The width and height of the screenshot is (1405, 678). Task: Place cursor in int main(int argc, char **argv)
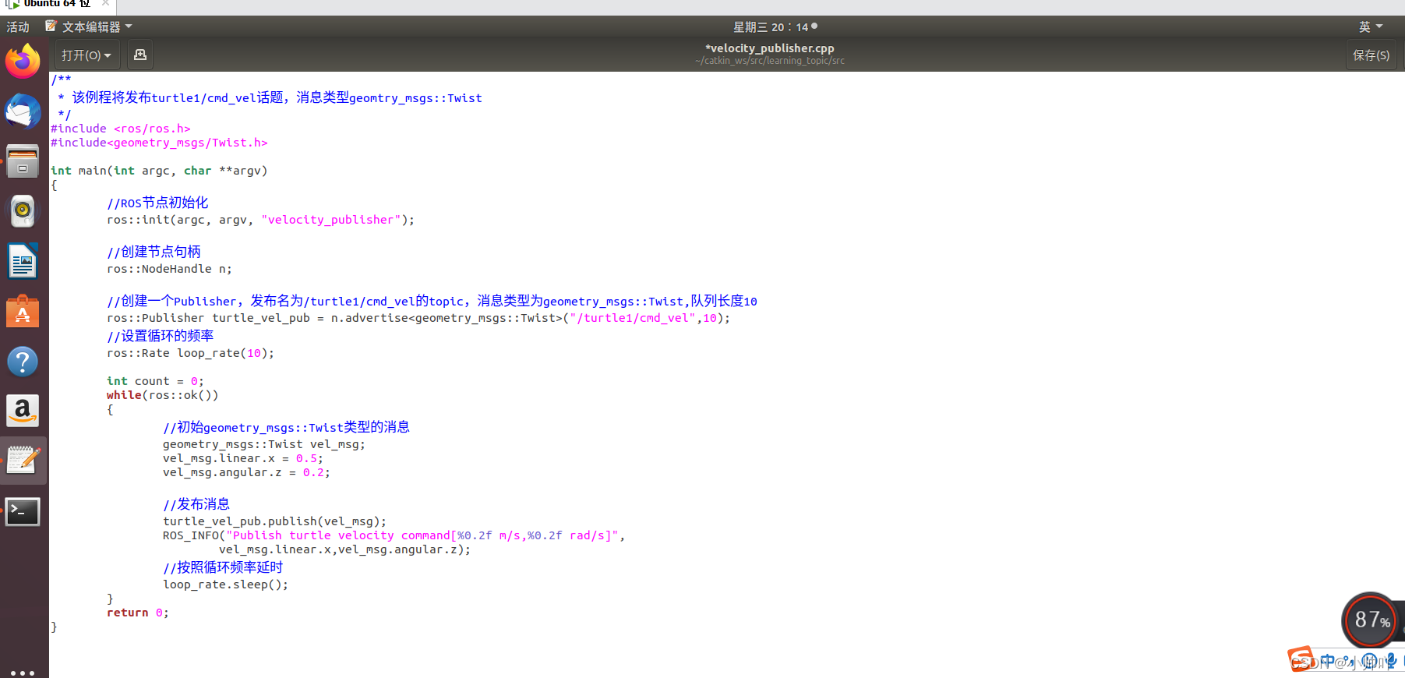click(x=159, y=171)
